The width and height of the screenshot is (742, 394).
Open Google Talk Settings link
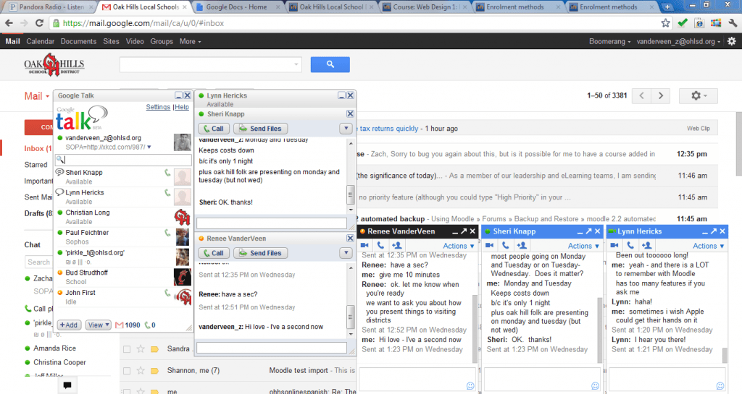158,107
